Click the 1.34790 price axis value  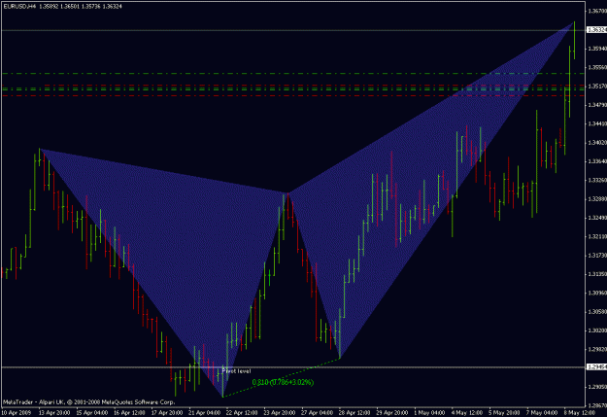click(x=597, y=105)
